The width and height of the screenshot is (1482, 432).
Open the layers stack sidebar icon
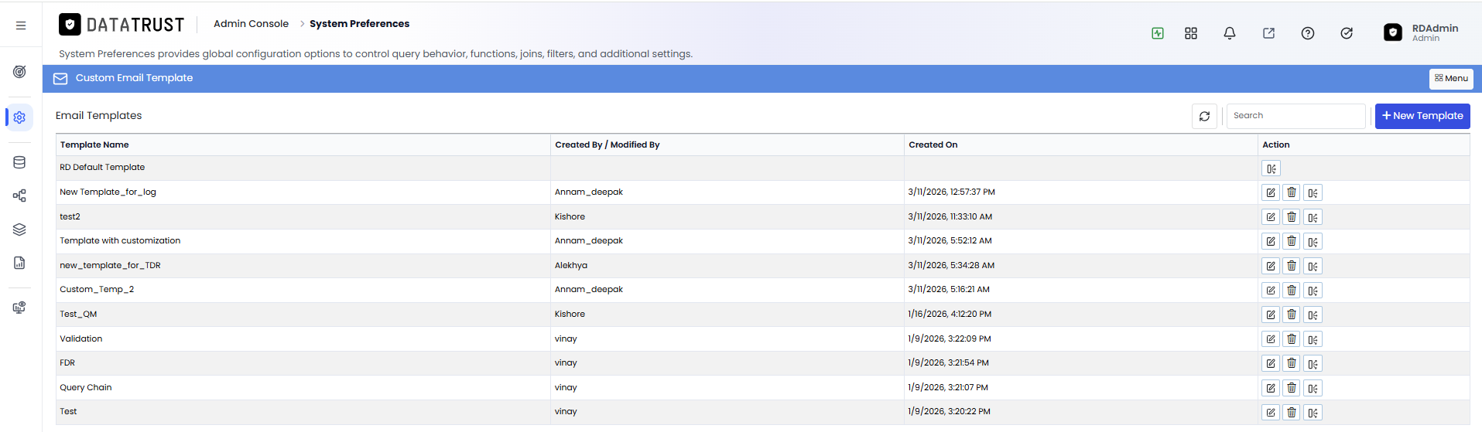(20, 230)
